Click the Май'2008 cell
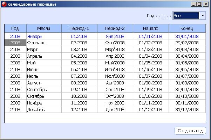The height and width of the screenshot is (140, 211). [115, 63]
